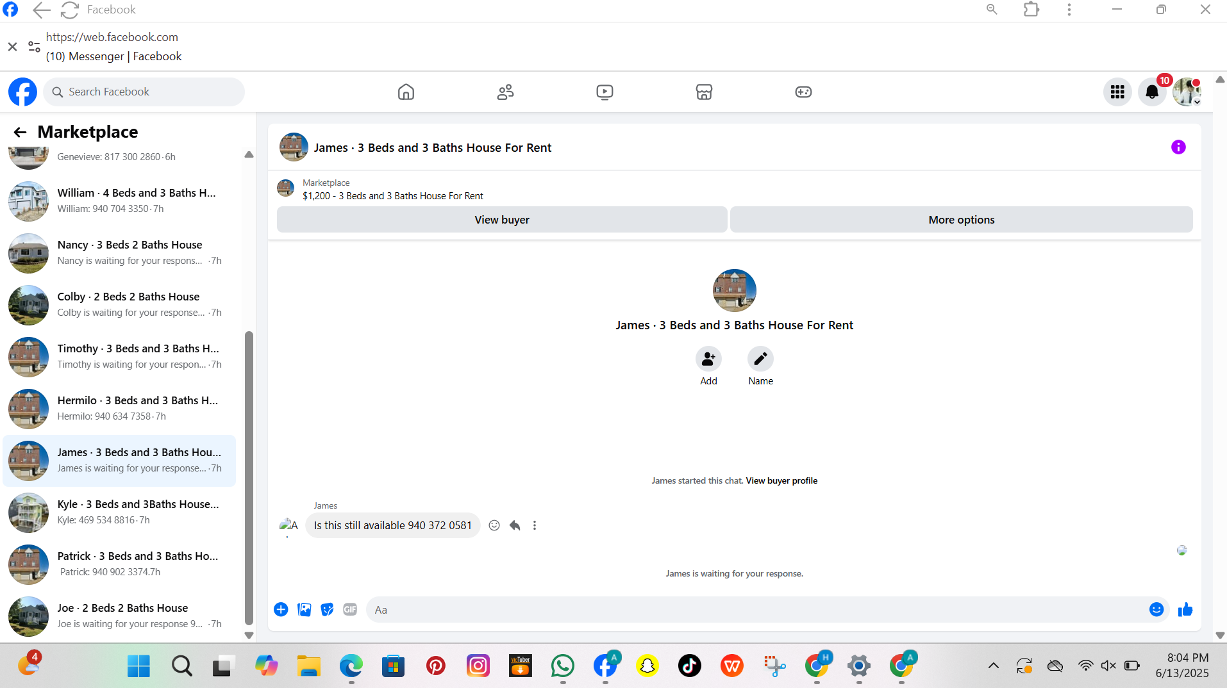Screen dimensions: 1227x688
Task: Open taskbar clock showing 8:04 PM
Action: click(x=1182, y=666)
